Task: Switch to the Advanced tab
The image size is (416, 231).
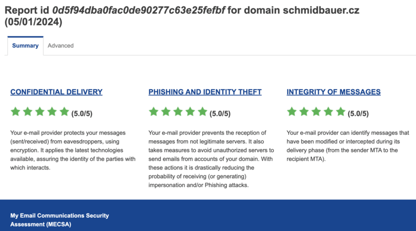Action: tap(61, 46)
